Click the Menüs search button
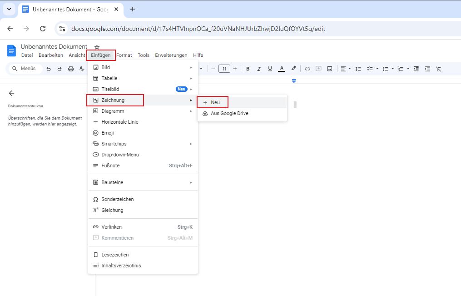This screenshot has height=296, width=461. pyautogui.click(x=25, y=69)
